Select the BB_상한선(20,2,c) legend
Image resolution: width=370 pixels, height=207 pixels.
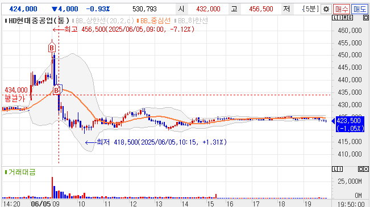(x=103, y=21)
